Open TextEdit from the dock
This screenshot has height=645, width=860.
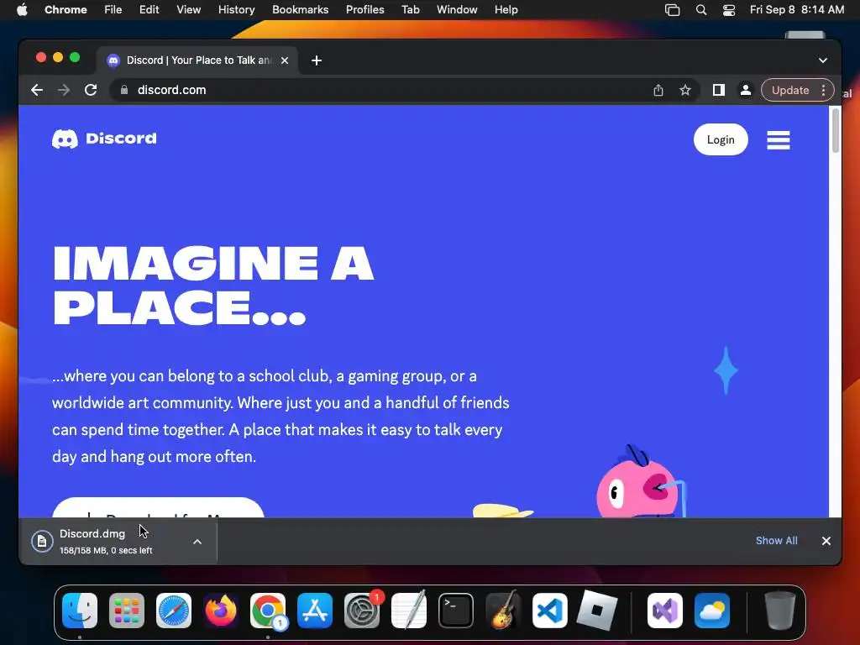click(409, 610)
